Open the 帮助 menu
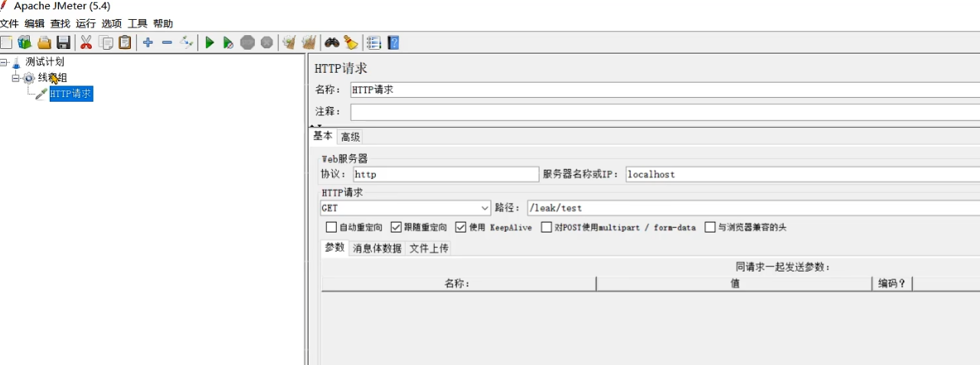The image size is (980, 365). (x=163, y=24)
